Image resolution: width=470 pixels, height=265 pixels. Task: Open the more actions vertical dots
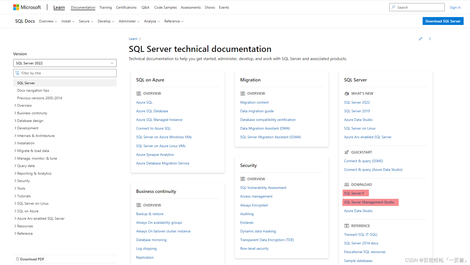[430, 39]
